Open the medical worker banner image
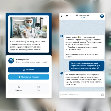Viewport: 111px width, 111px height. click(x=29, y=28)
